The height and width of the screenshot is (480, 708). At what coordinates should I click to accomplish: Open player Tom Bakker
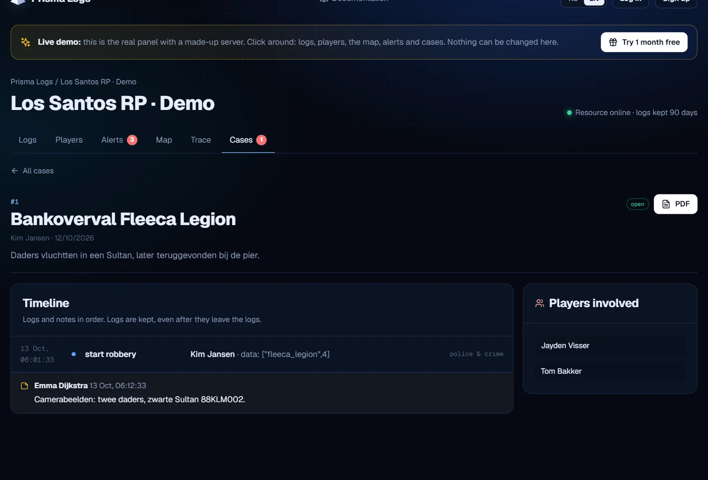click(x=610, y=371)
